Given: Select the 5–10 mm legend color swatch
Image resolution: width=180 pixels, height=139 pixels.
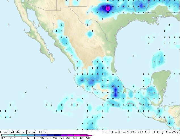Looking at the screenshot, I should tap(31, 135).
